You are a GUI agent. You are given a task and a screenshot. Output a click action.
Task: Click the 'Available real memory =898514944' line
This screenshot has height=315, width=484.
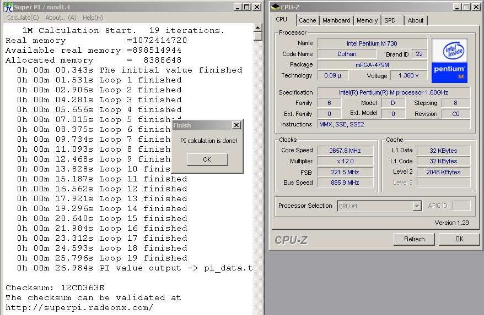pyautogui.click(x=94, y=50)
